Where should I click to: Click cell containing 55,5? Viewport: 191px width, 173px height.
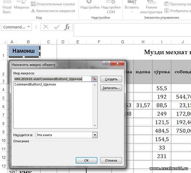tap(162, 88)
